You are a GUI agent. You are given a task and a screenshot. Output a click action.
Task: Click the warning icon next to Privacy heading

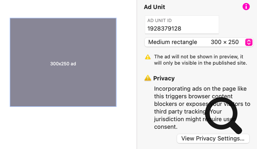148,78
